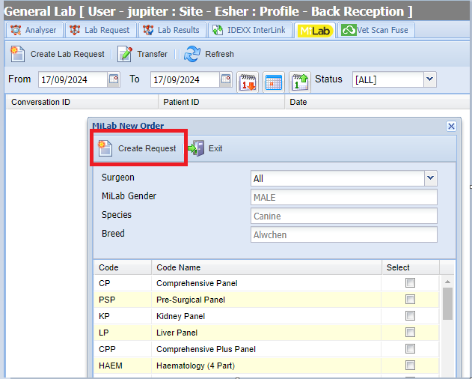Click the Conversation ID column header

pyautogui.click(x=82, y=102)
